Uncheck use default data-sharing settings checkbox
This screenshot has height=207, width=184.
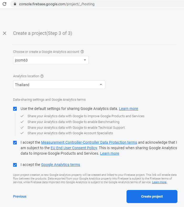[x=15, y=109]
